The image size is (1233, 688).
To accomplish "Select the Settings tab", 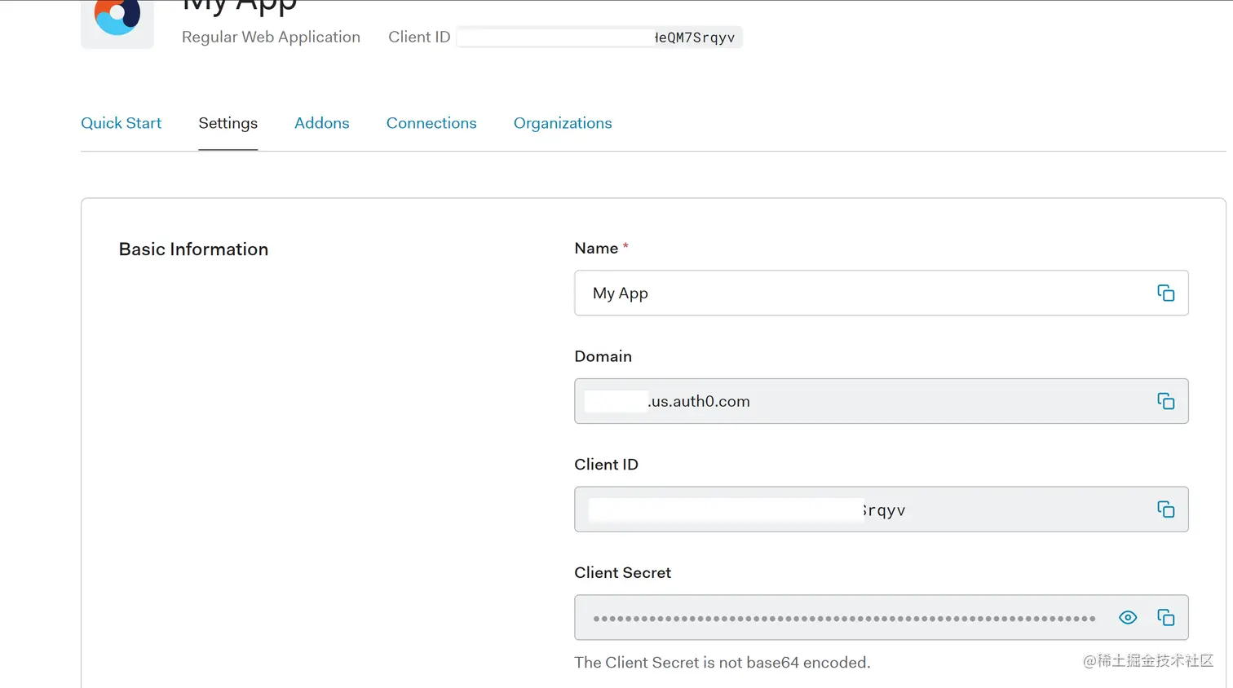I will (x=228, y=123).
